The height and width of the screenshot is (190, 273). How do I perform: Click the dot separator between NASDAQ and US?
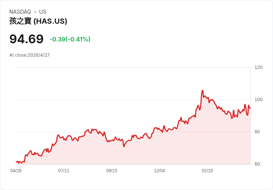pos(35,12)
